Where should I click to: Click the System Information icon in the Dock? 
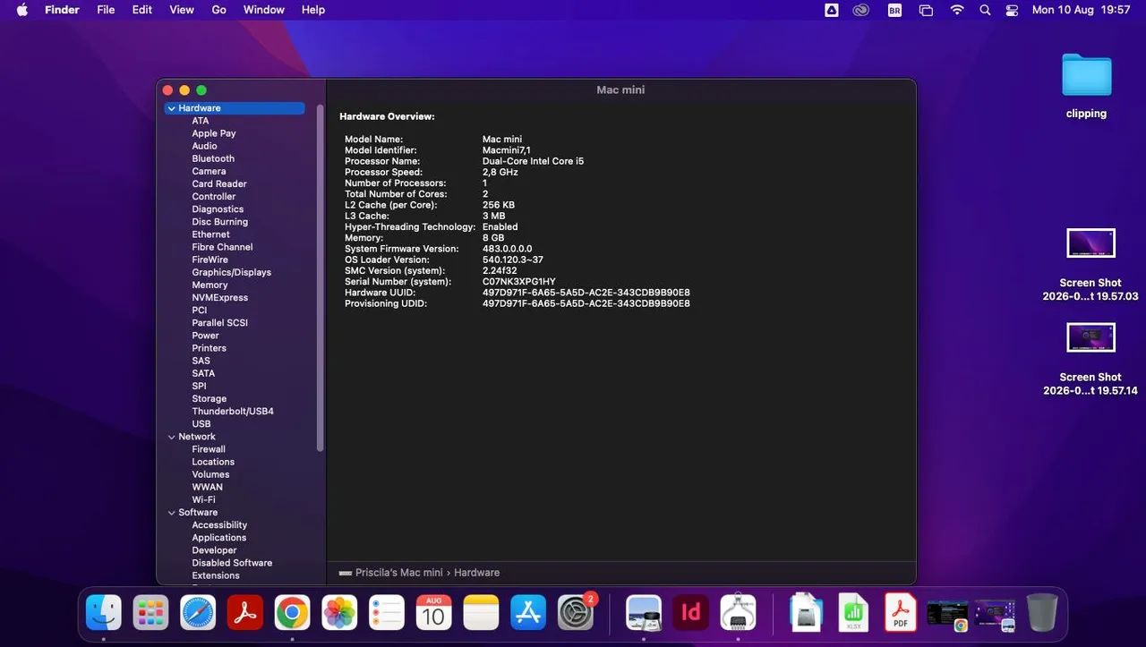coord(738,613)
